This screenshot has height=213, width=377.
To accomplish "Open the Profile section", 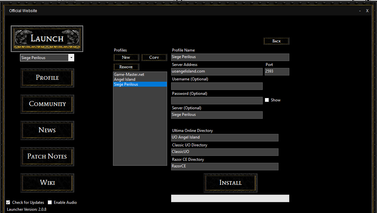I will (47, 78).
